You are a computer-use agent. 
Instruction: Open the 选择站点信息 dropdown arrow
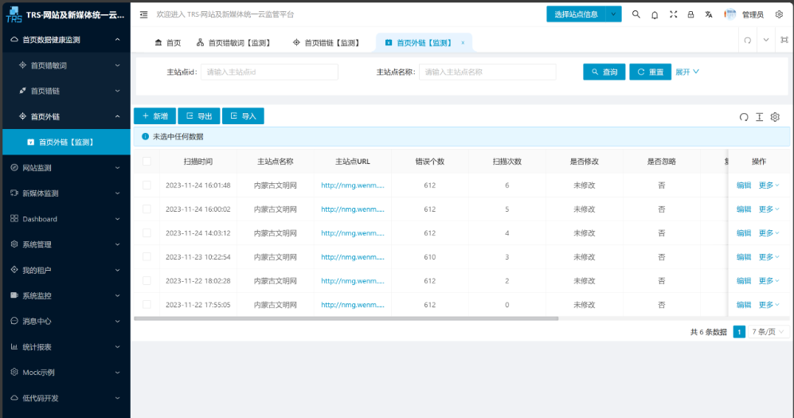[x=613, y=14]
